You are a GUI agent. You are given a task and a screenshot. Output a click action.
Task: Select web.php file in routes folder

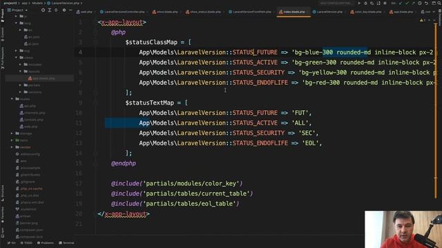tap(29, 127)
